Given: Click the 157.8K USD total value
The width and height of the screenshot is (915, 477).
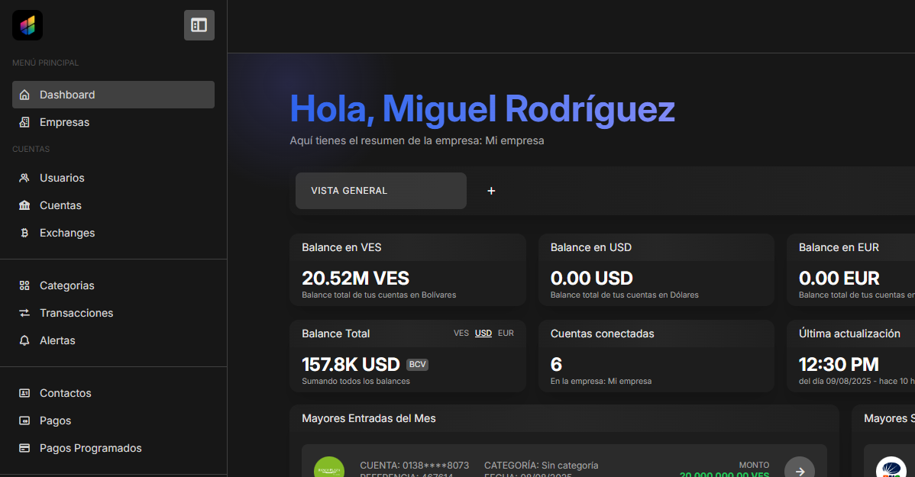Looking at the screenshot, I should click(x=351, y=365).
